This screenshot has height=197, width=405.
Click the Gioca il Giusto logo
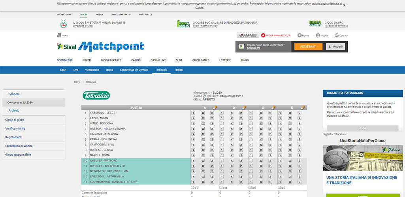pyautogui.click(x=183, y=24)
